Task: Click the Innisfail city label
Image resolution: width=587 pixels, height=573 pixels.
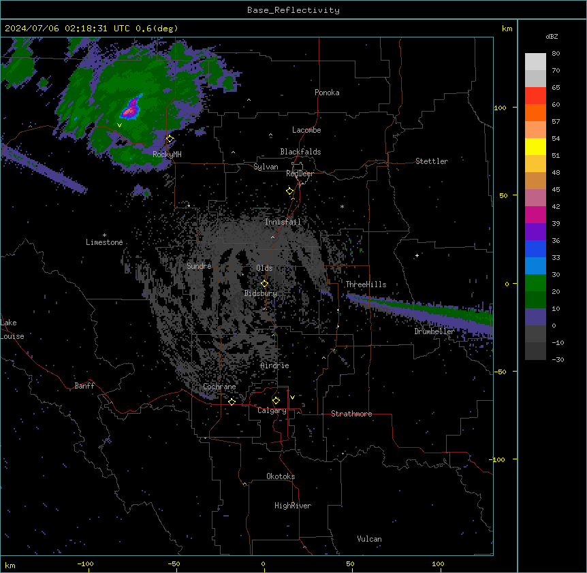Action: click(283, 222)
